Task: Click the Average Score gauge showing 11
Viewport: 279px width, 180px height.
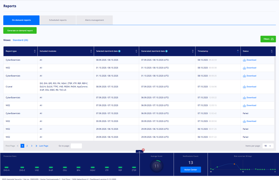Action: 157,166
